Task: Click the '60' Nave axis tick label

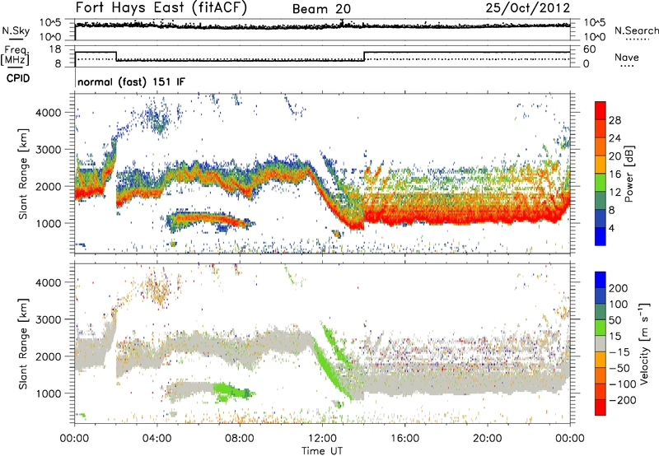Action: click(589, 49)
